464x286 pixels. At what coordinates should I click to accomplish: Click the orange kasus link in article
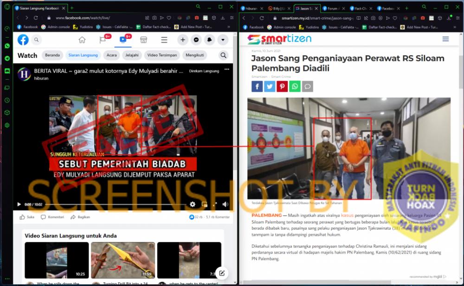(347, 216)
